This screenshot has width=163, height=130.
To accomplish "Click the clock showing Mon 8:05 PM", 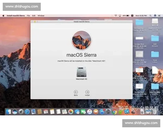I will click(141, 16).
